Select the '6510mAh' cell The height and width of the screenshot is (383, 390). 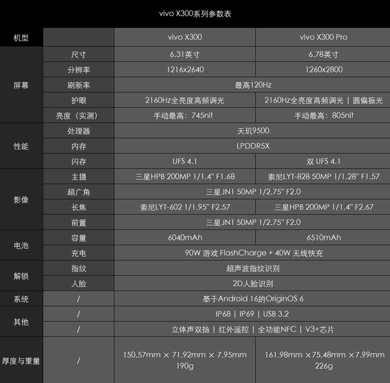(x=323, y=238)
